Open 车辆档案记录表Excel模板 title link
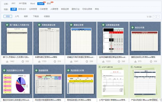 [x=46, y=57]
